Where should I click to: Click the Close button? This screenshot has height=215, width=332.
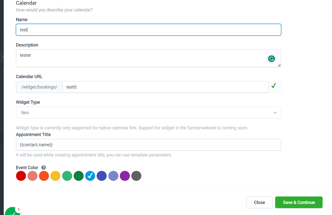click(259, 202)
